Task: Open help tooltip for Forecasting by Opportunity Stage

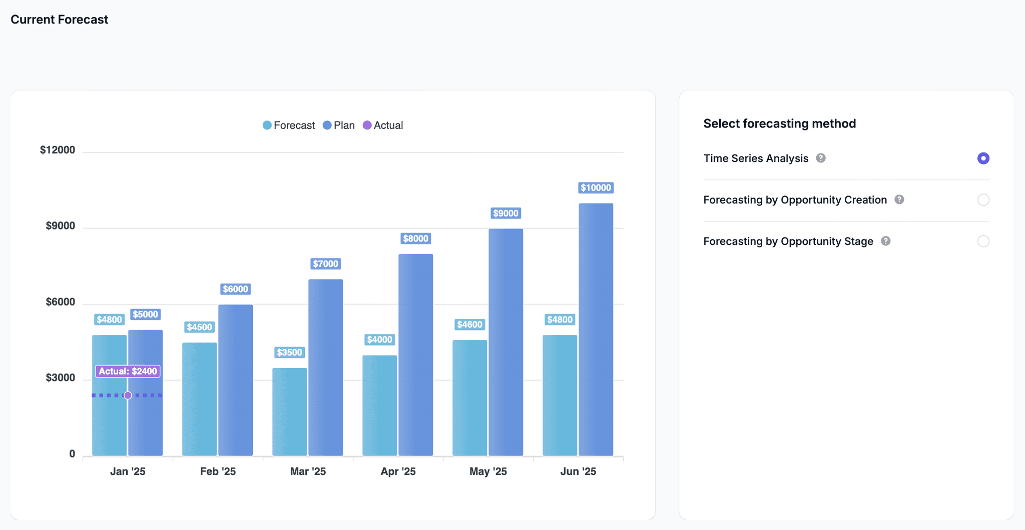Action: [886, 241]
